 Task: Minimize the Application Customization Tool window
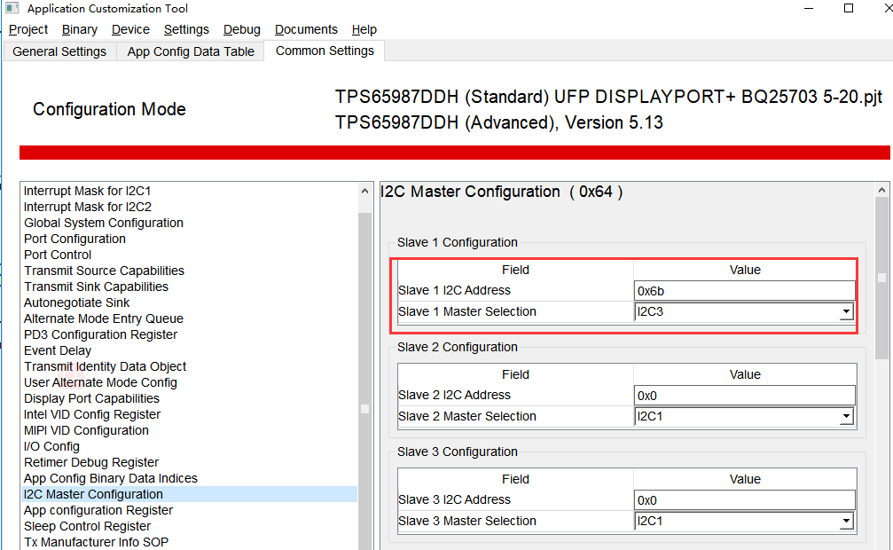click(809, 8)
